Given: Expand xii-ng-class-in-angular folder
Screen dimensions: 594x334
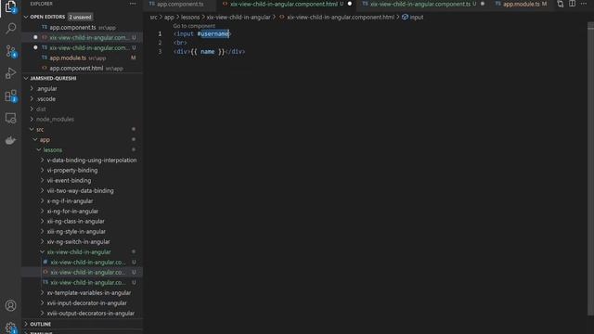Looking at the screenshot, I should pyautogui.click(x=75, y=222).
